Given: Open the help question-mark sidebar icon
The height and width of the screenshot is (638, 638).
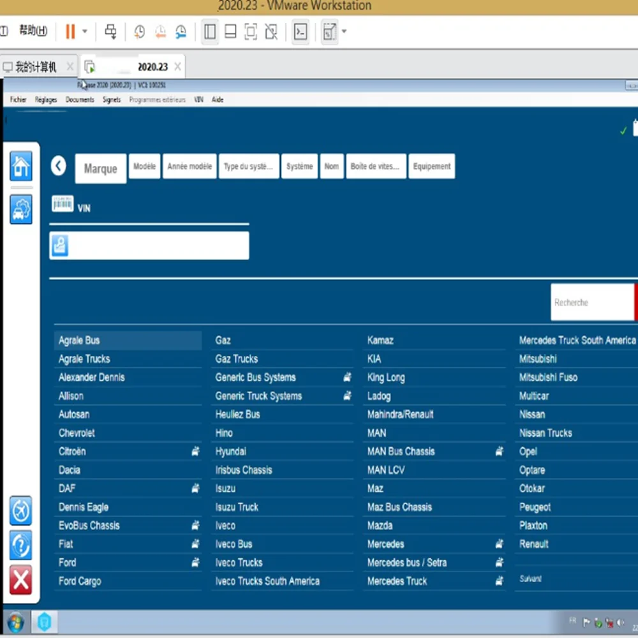Looking at the screenshot, I should coord(21,545).
